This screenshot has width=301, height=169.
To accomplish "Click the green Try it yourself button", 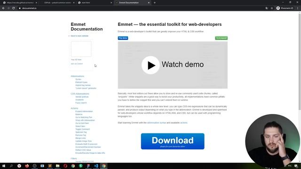I will click(222, 38).
